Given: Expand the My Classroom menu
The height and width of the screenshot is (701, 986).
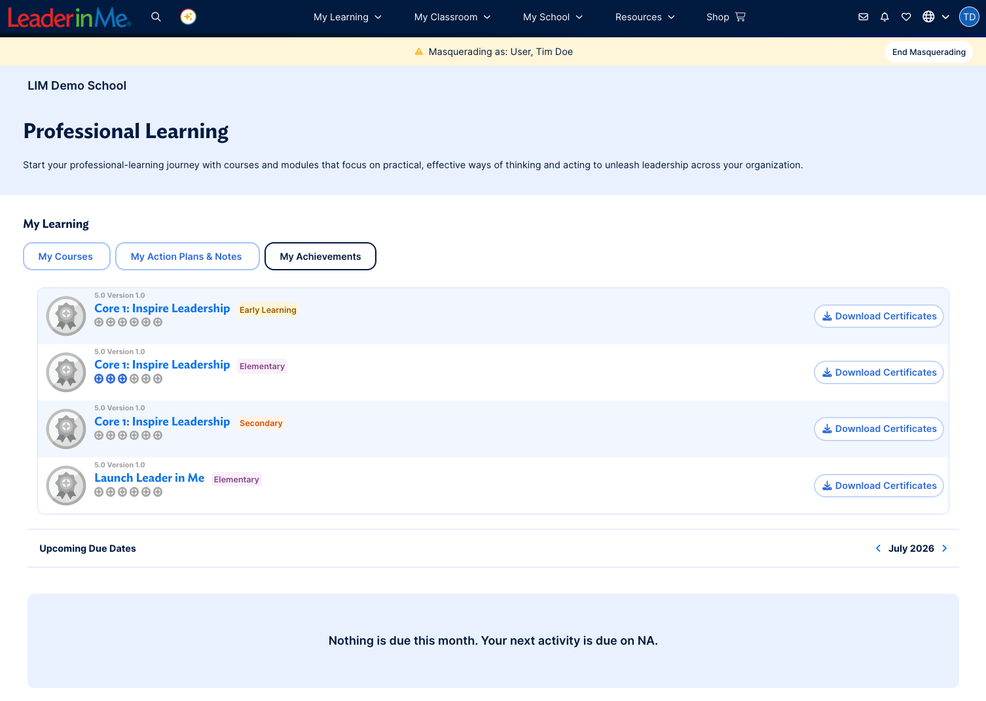Looking at the screenshot, I should (x=452, y=17).
